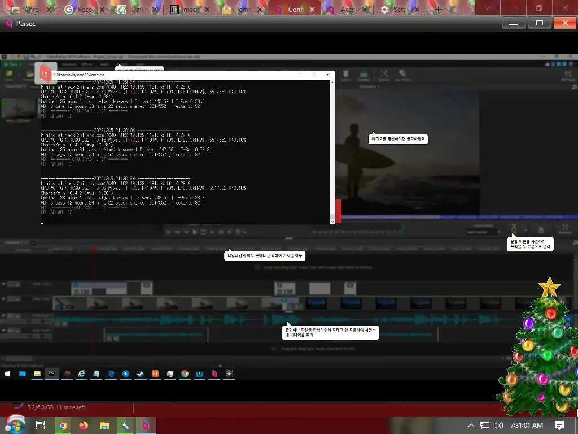Click host clock 7:31:01 AM

527,426
